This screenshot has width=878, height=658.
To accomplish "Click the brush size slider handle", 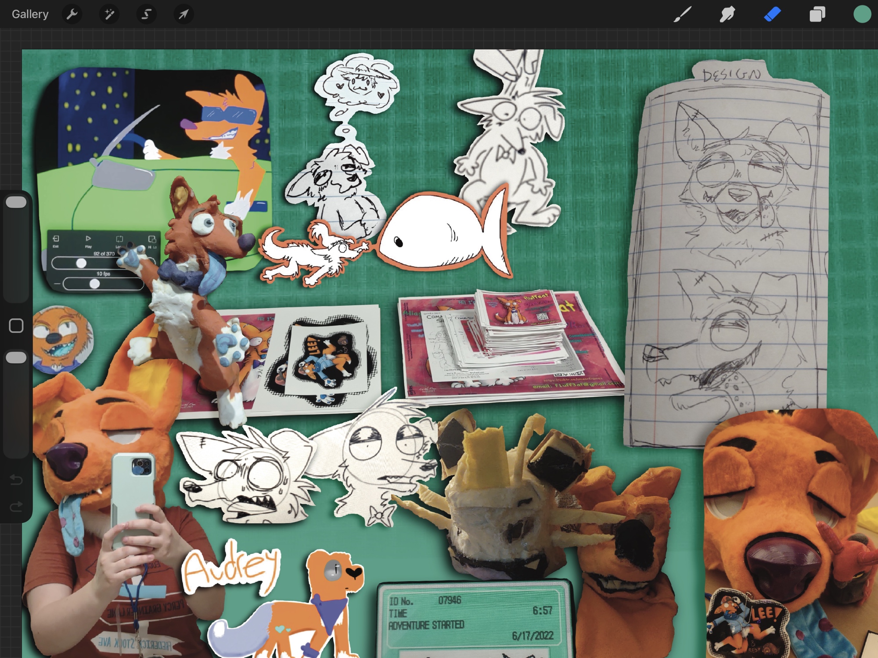I will click(16, 202).
